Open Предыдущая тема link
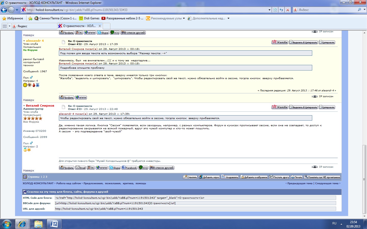 pos(300,183)
